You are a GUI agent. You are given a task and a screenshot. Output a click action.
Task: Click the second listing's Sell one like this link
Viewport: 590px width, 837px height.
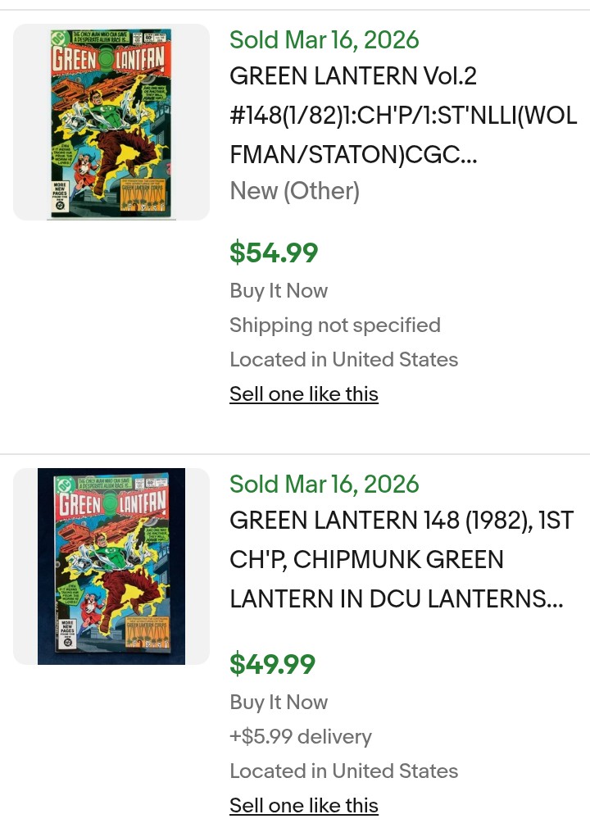(304, 806)
